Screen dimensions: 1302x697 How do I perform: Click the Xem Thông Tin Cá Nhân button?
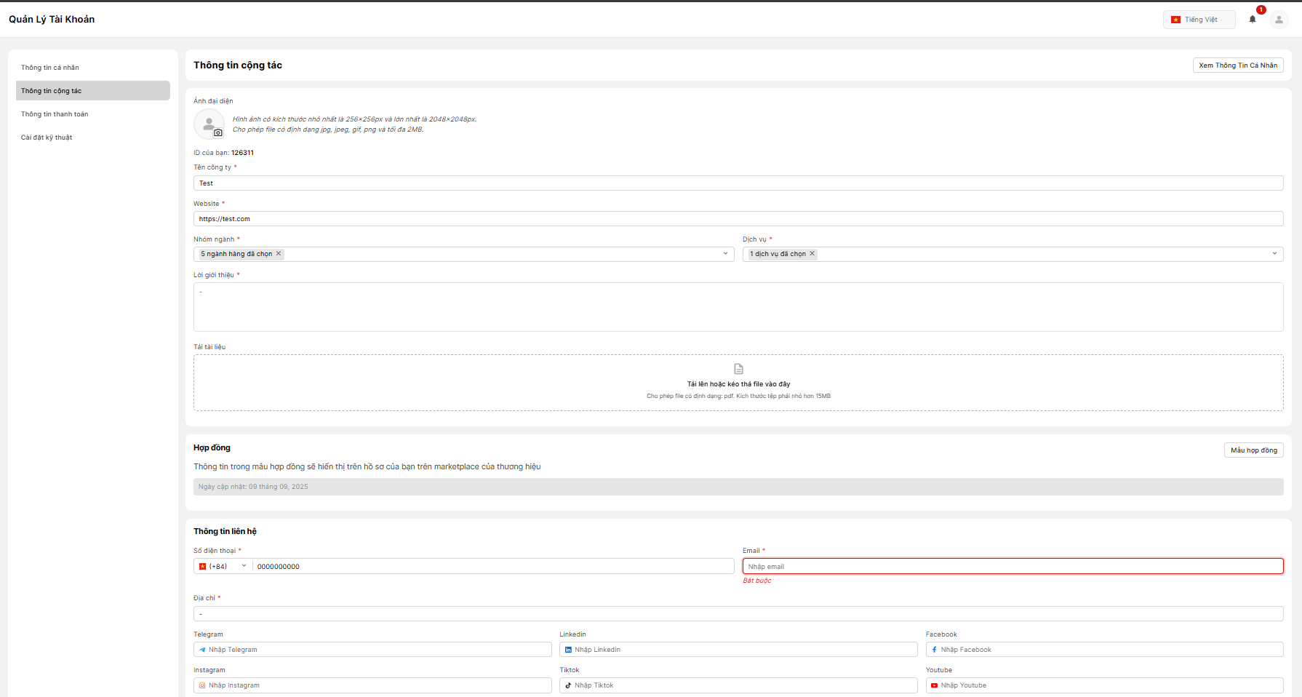pyautogui.click(x=1237, y=65)
